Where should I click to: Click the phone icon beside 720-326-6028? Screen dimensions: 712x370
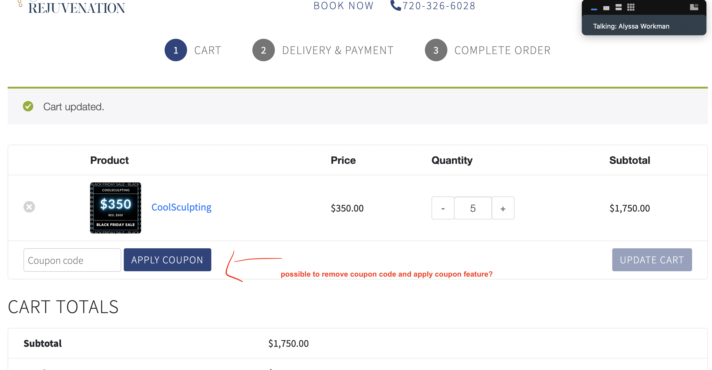[395, 5]
